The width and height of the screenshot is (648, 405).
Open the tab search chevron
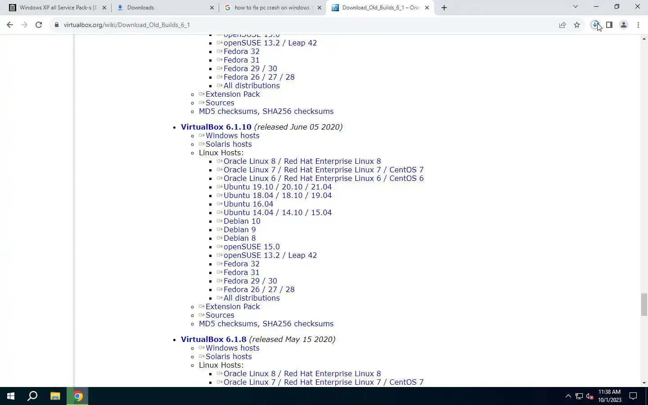[575, 7]
